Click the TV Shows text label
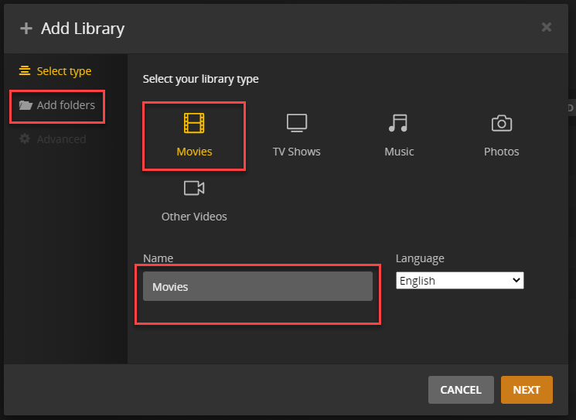The width and height of the screenshot is (576, 420). pos(297,152)
